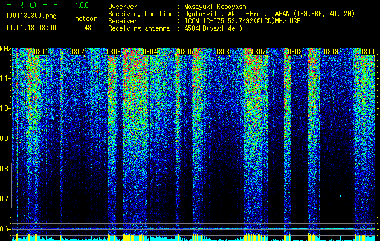Click the 0.7 frequency axis tick
Image resolution: width=380 pixels, height=241 pixels.
tap(5, 199)
